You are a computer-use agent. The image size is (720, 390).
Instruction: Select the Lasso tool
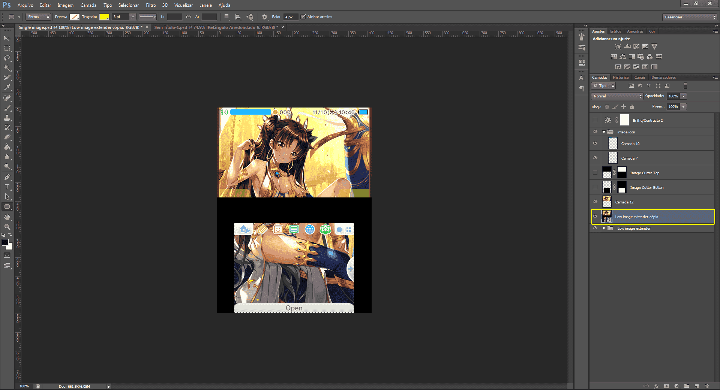pyautogui.click(x=7, y=58)
